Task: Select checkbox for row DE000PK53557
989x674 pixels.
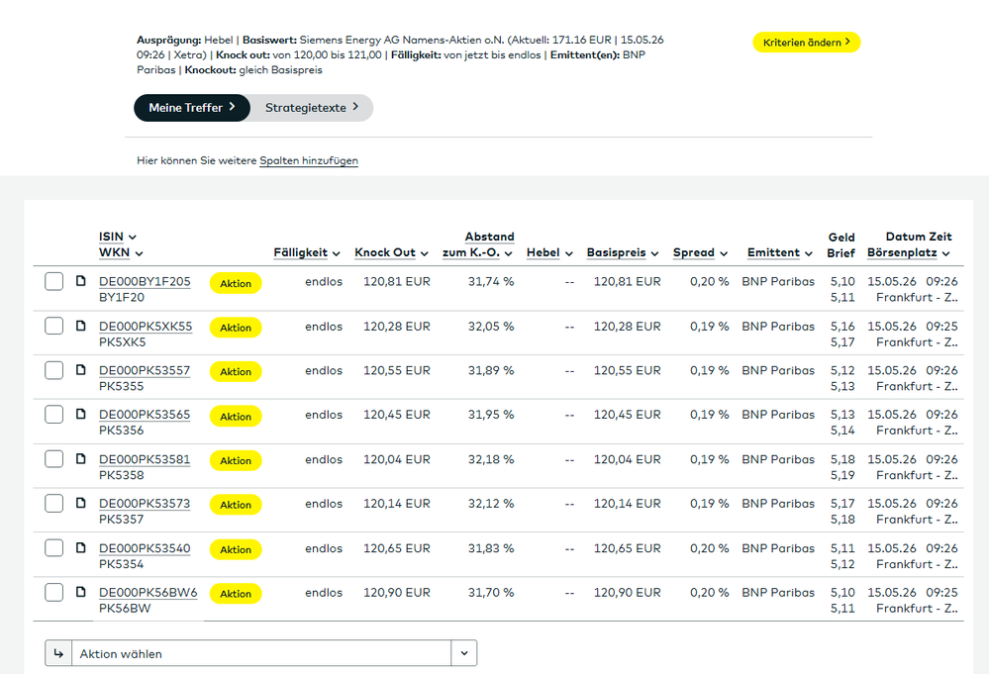Action: (x=54, y=370)
